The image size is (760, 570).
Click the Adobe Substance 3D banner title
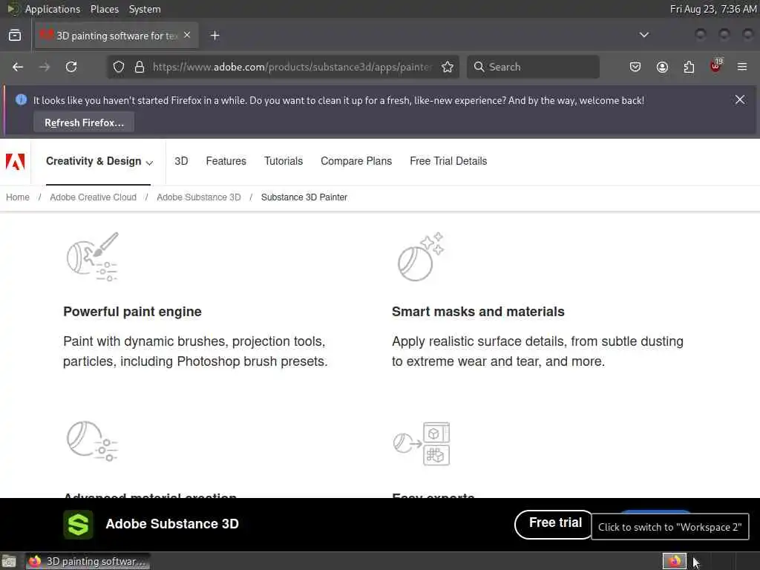(x=172, y=524)
